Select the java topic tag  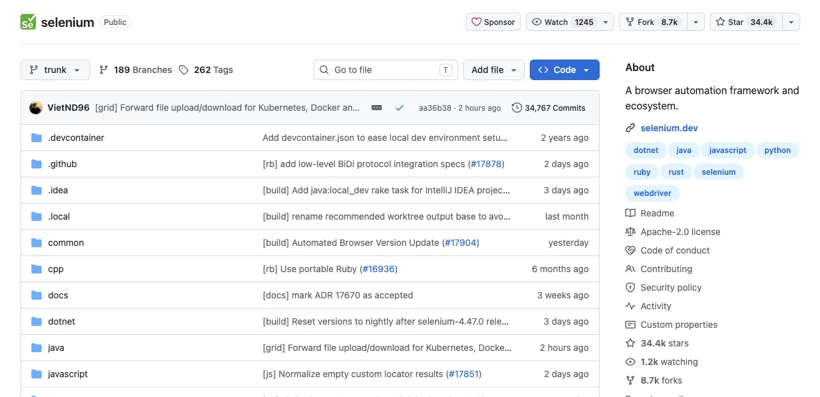pyautogui.click(x=684, y=150)
